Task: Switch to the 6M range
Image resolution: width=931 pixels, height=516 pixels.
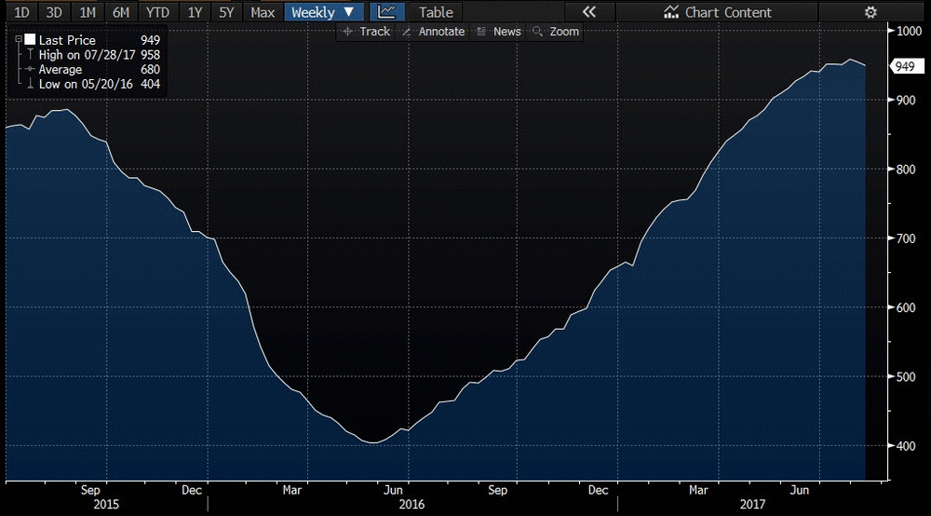Action: point(121,12)
